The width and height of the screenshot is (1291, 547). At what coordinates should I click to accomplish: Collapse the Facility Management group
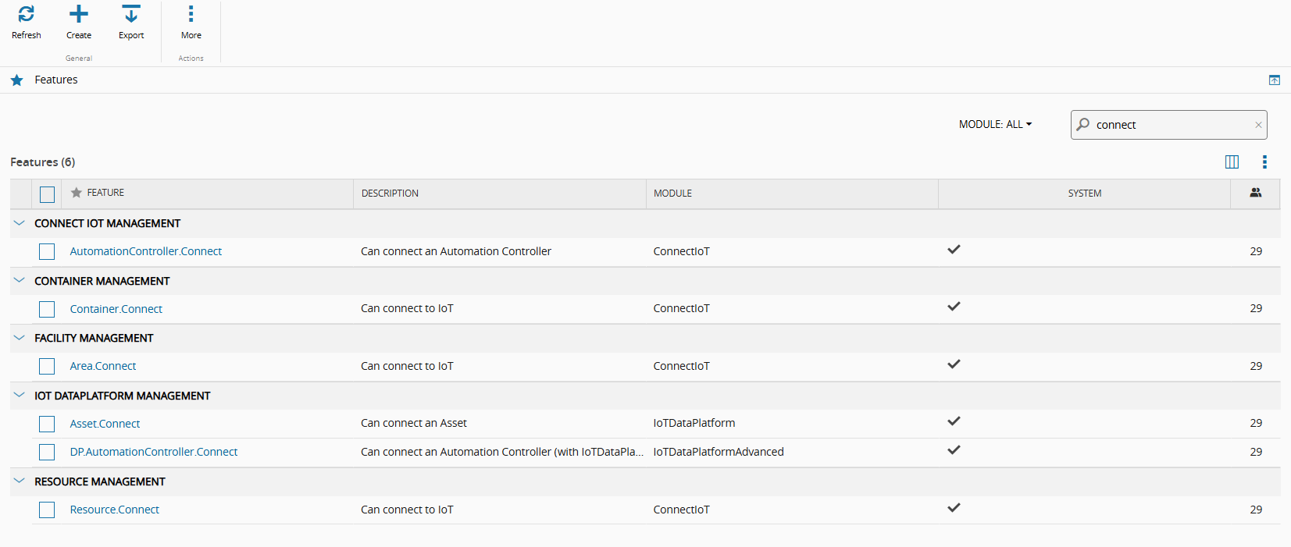tap(20, 338)
